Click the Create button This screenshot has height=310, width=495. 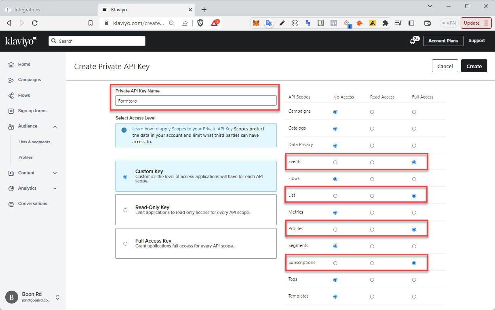click(x=474, y=66)
